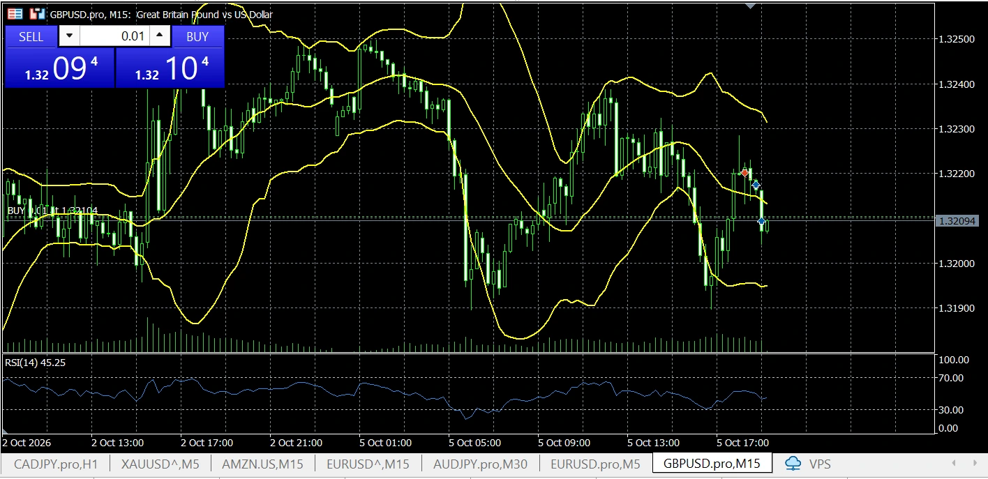Switch to AUDJPY.pro,M30 chart tab
Image resolution: width=988 pixels, height=479 pixels.
pos(480,464)
